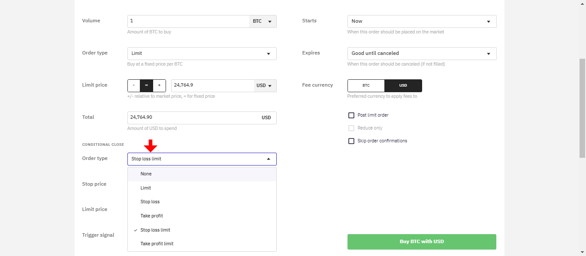Enable the Post limit order checkbox

(351, 115)
